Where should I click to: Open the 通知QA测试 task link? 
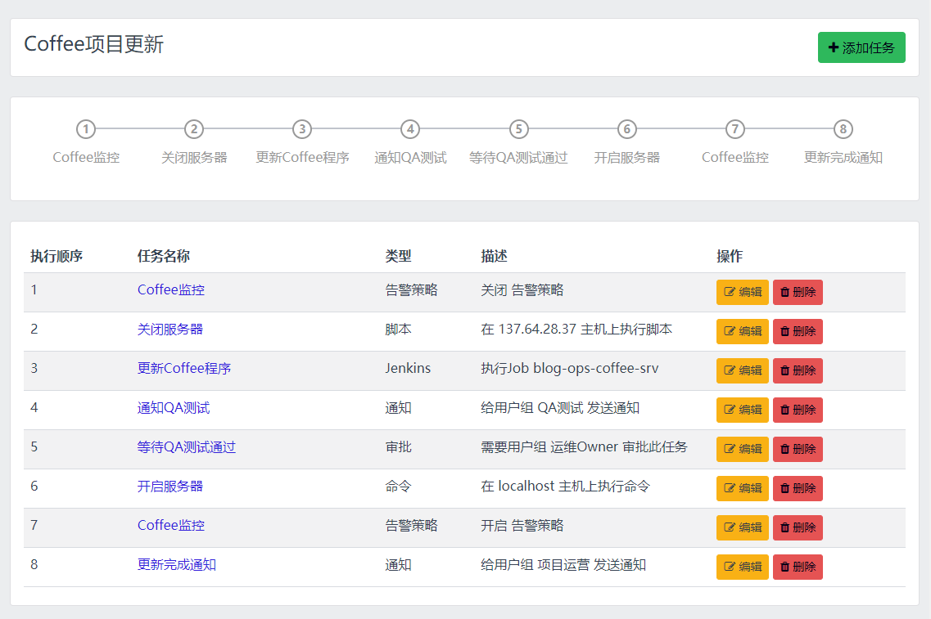click(x=174, y=408)
